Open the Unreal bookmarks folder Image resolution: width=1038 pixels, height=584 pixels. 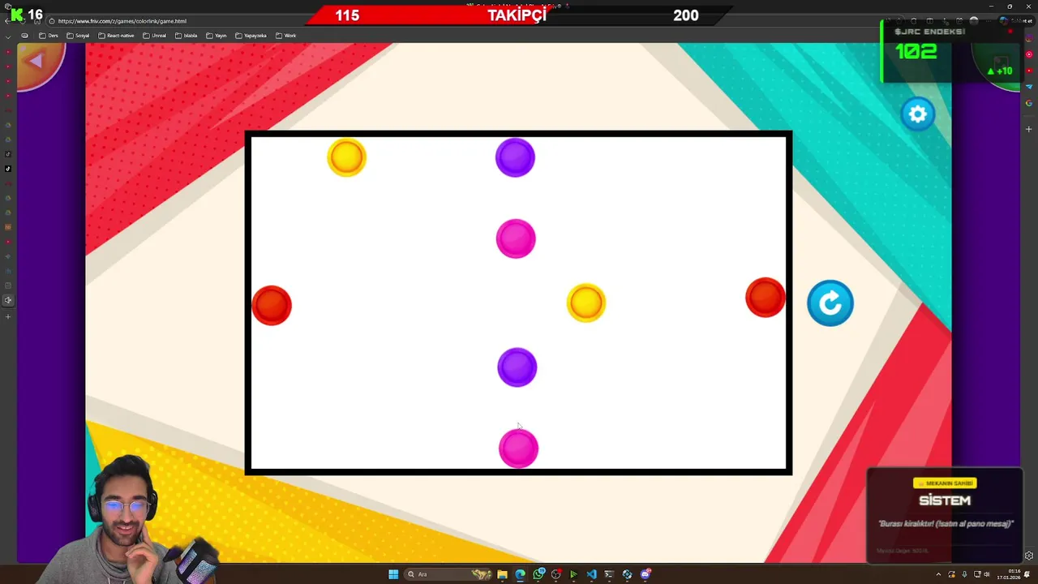pos(154,36)
